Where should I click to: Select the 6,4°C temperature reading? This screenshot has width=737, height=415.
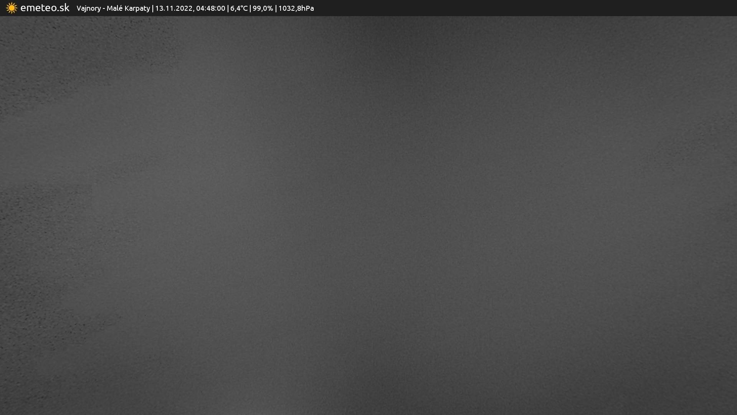pyautogui.click(x=239, y=8)
